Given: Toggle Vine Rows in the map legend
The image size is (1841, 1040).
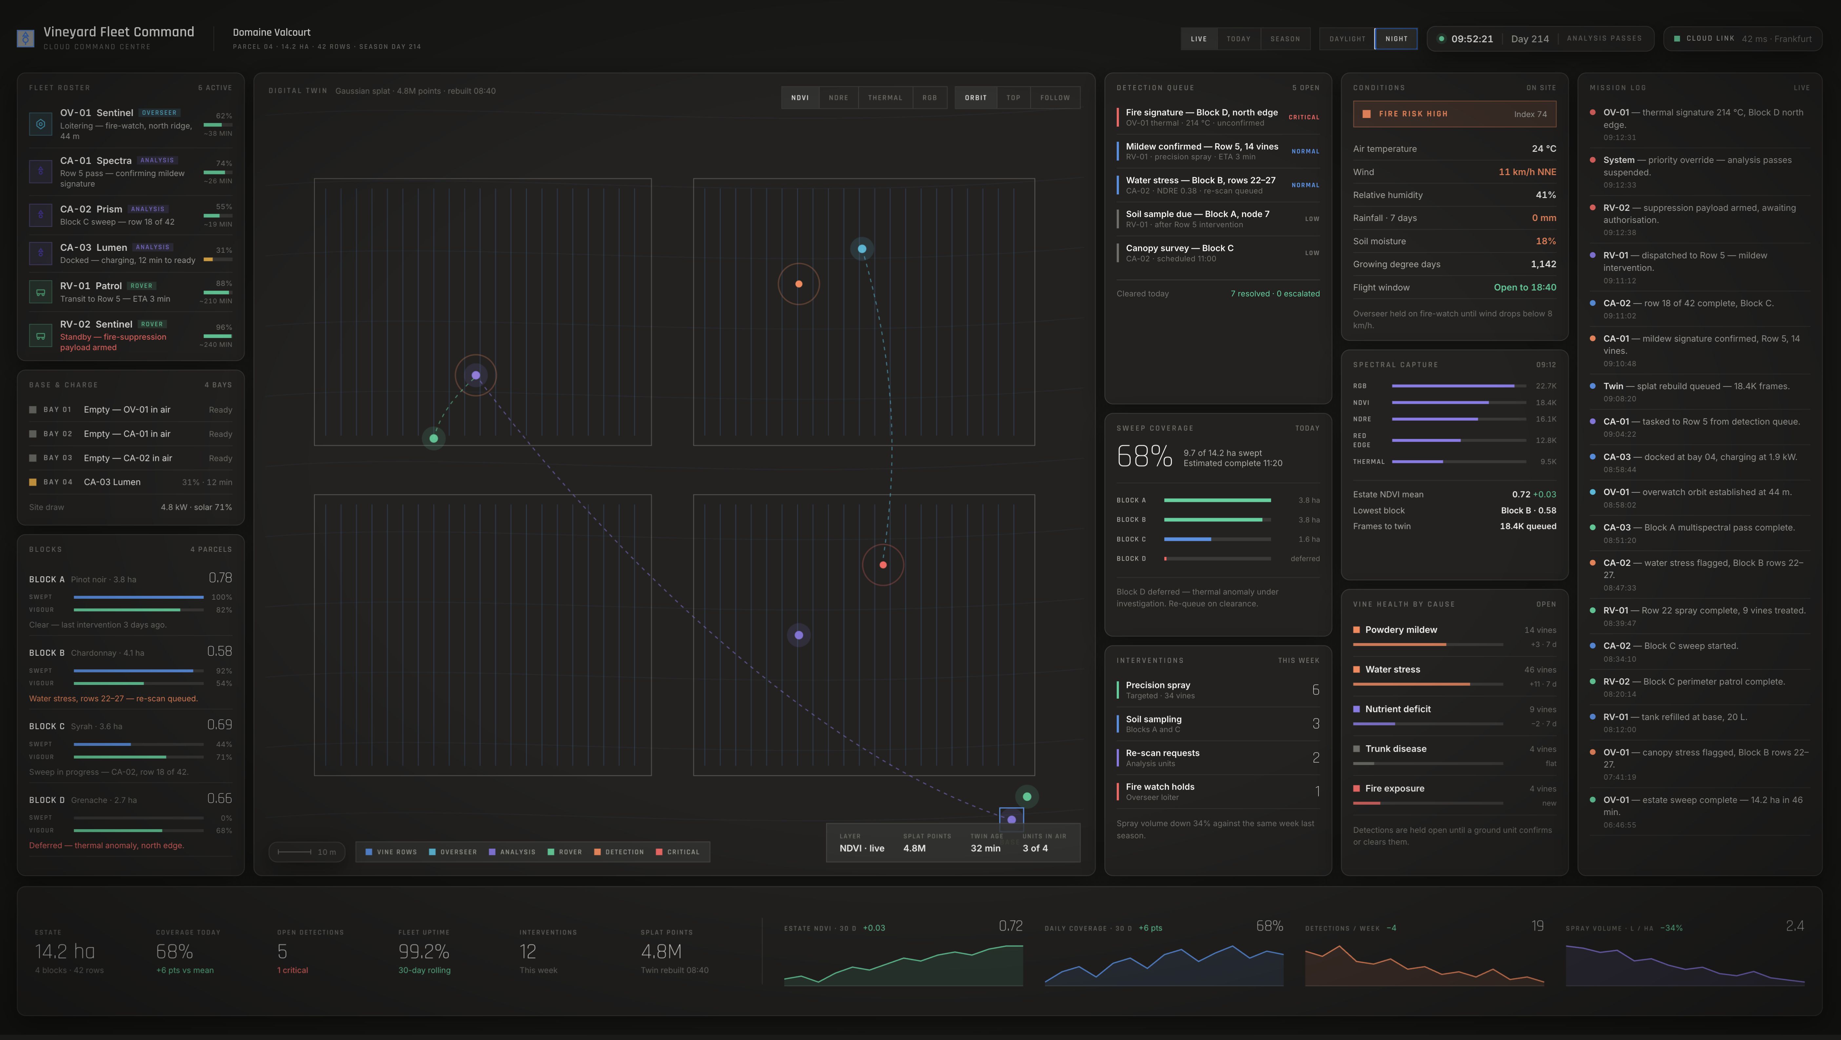Looking at the screenshot, I should [391, 852].
